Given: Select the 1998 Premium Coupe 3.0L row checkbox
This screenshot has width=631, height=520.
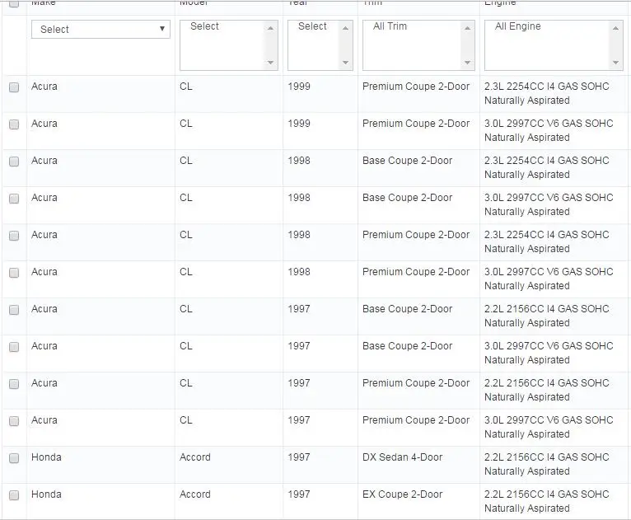Looking at the screenshot, I should (14, 273).
